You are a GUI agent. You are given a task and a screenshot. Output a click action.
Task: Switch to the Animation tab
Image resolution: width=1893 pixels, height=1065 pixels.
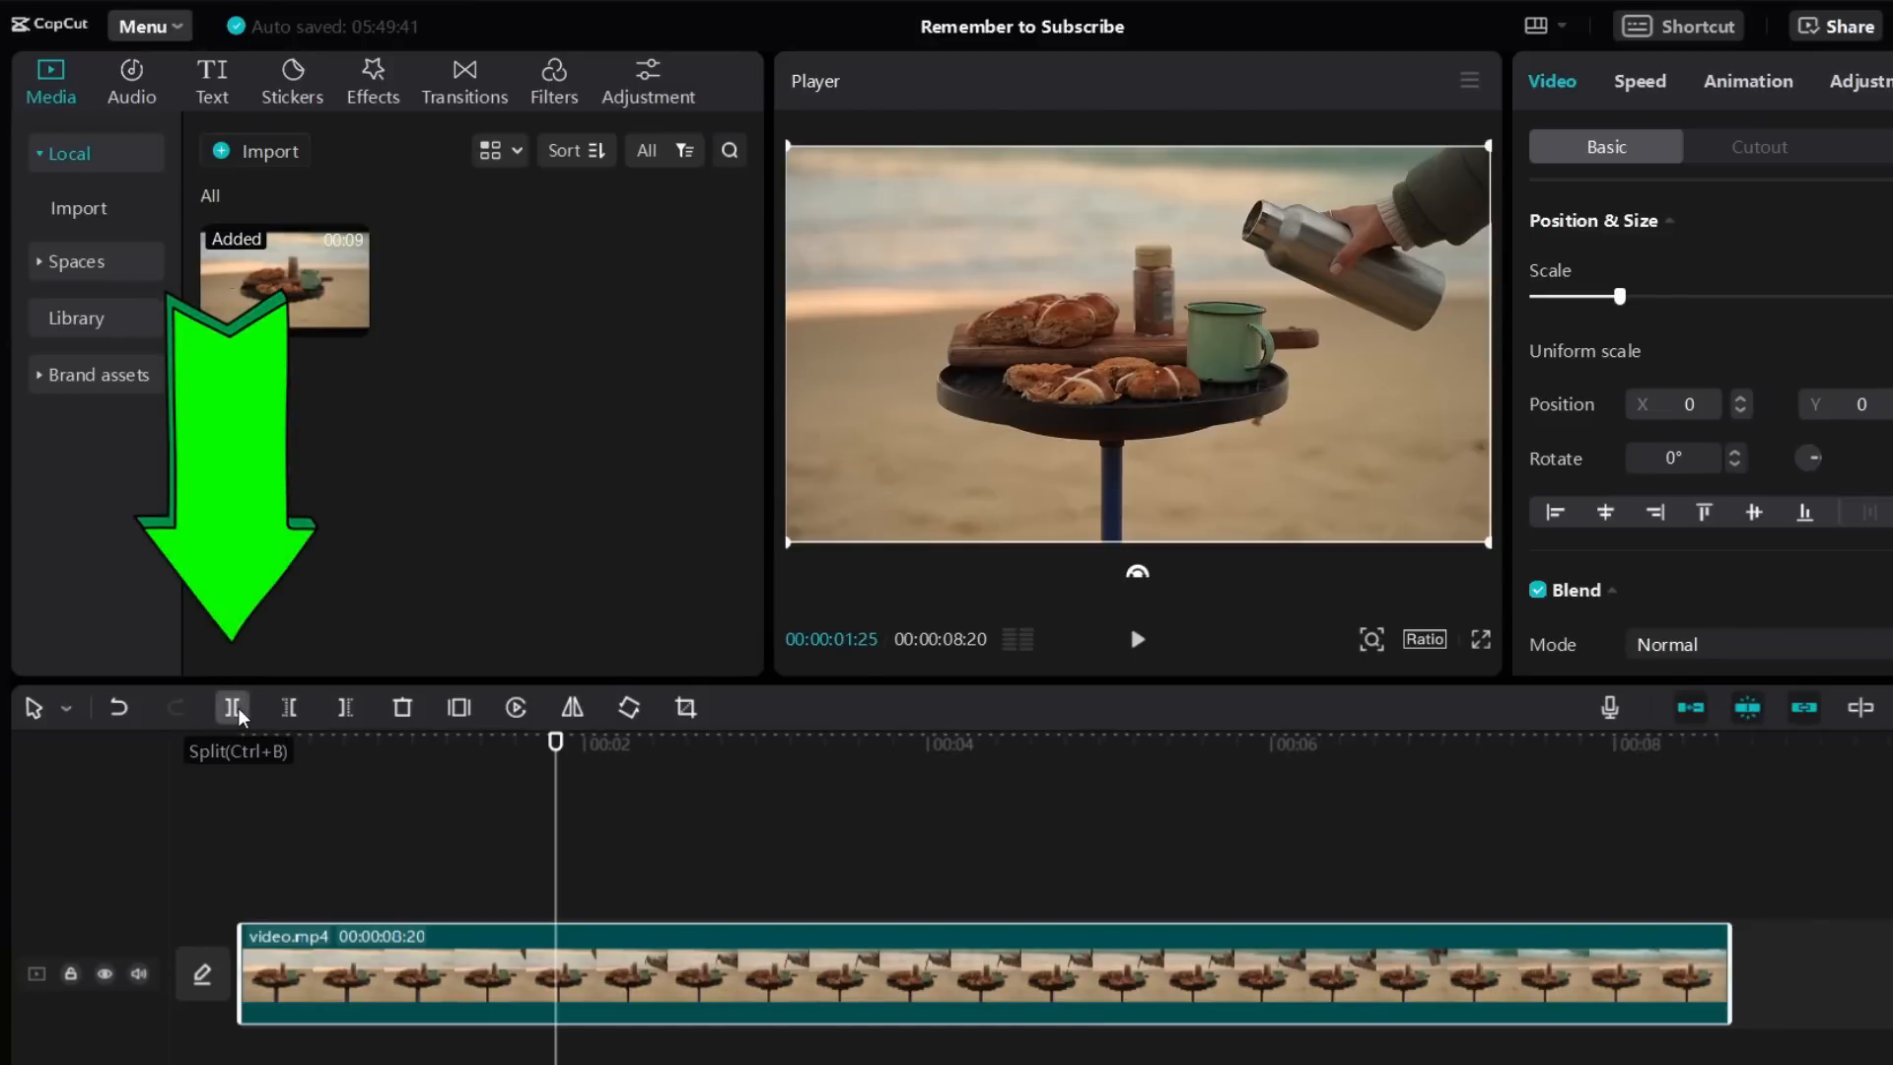click(x=1748, y=81)
